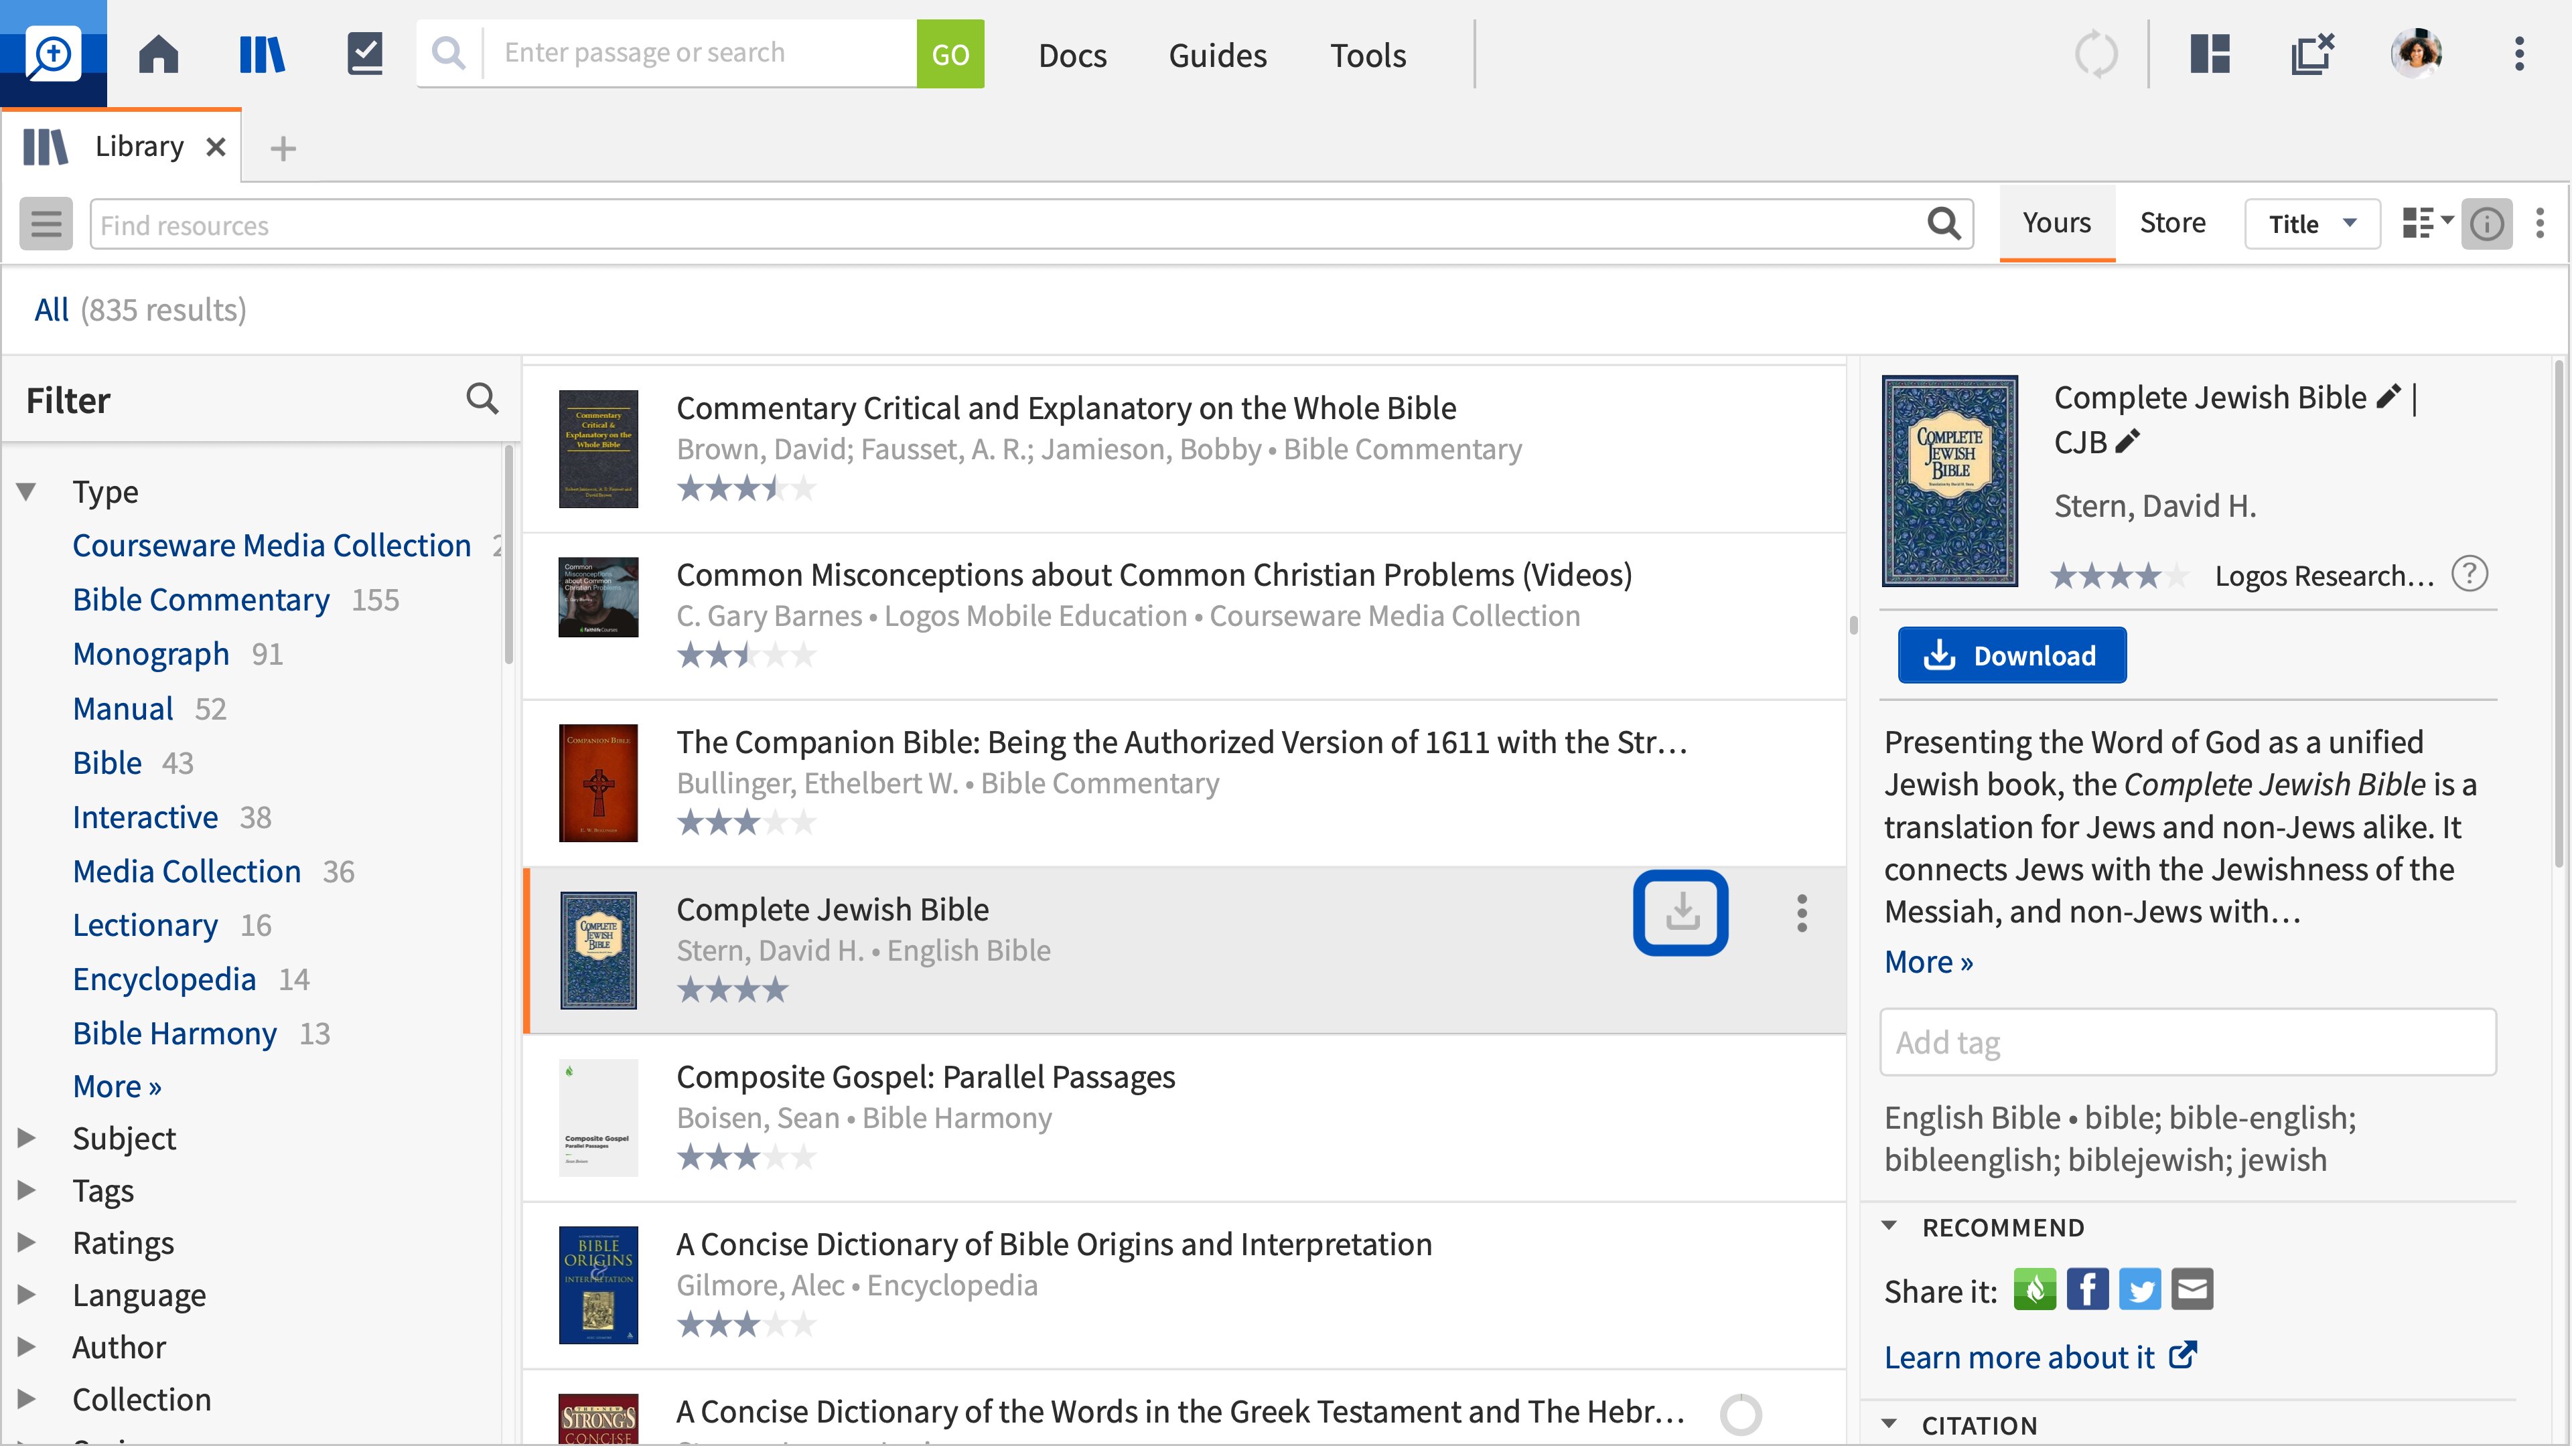
Task: Open Commentary Critical and Explanatory cover thumbnail
Action: coord(598,449)
